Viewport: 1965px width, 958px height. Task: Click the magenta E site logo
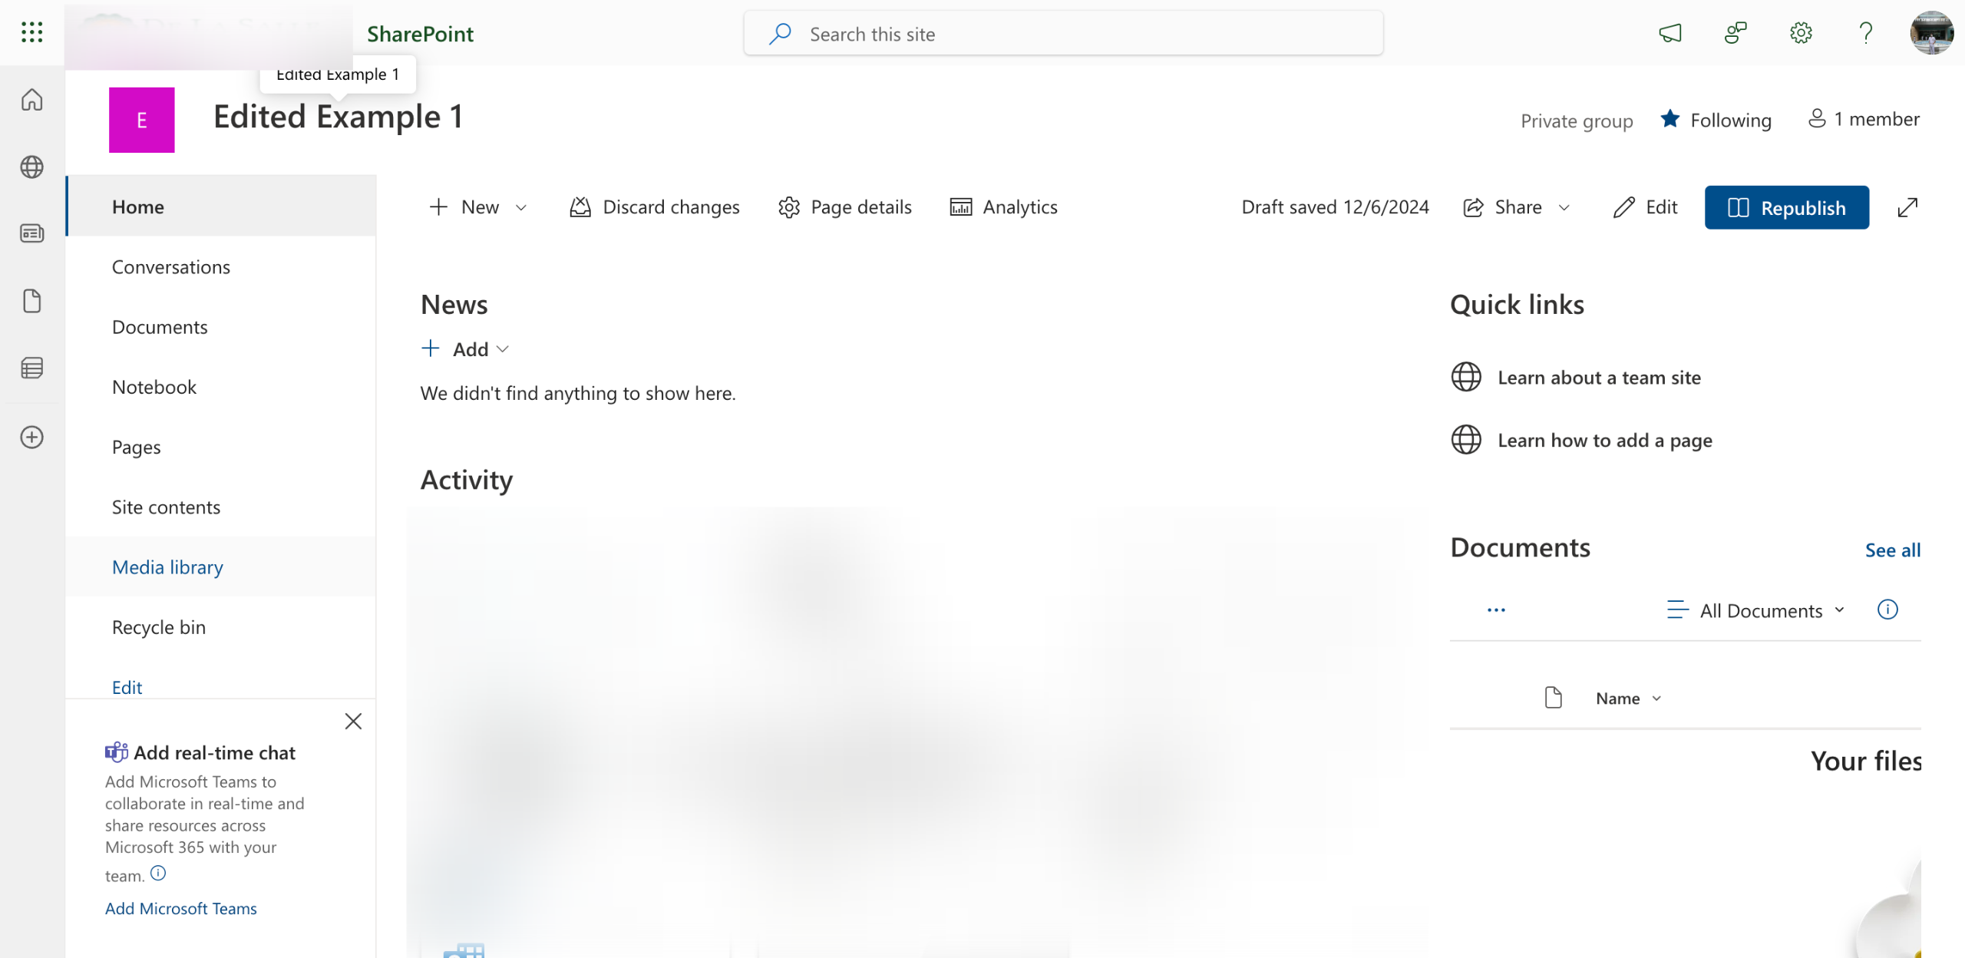pos(142,120)
